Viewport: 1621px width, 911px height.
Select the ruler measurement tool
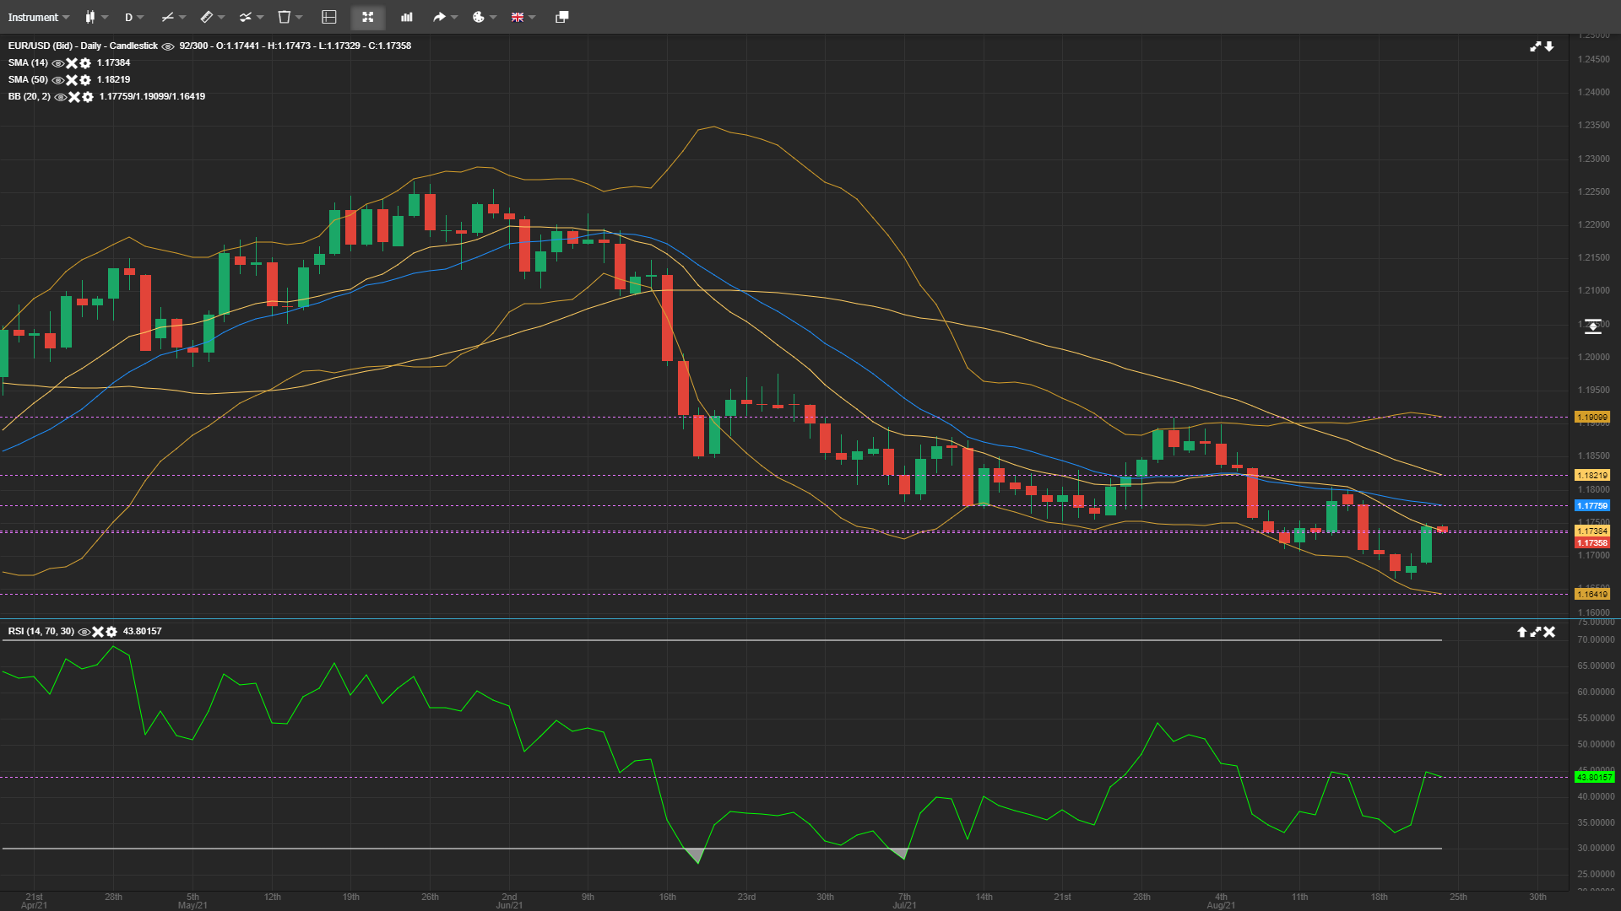(207, 17)
